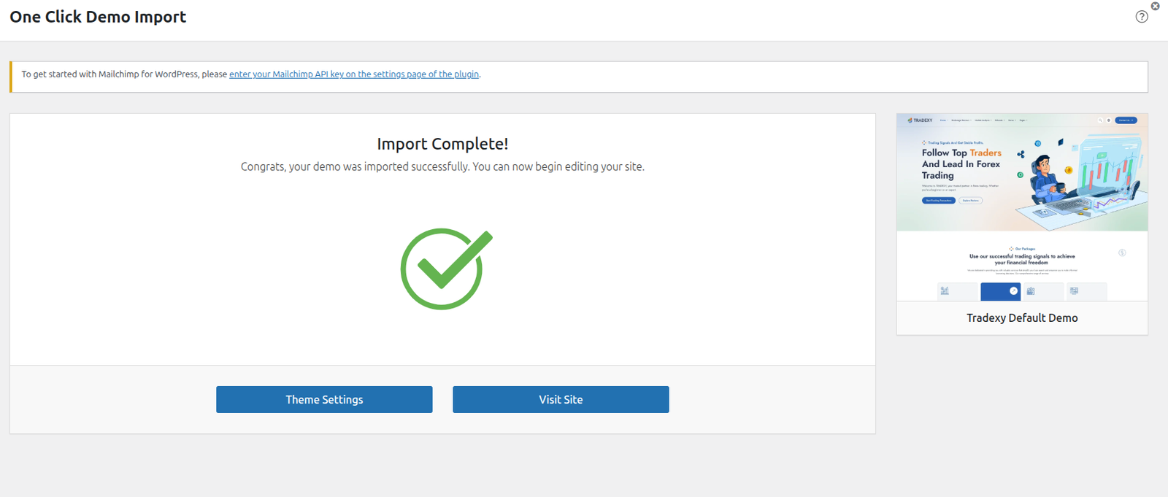Open Theme Settings
The image size is (1168, 497).
coord(324,400)
